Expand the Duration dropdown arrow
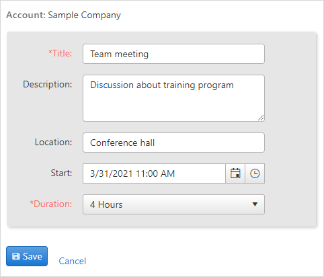Viewport: 324px width, 277px height. point(255,204)
